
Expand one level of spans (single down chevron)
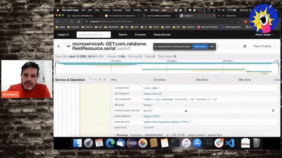[x=91, y=80]
